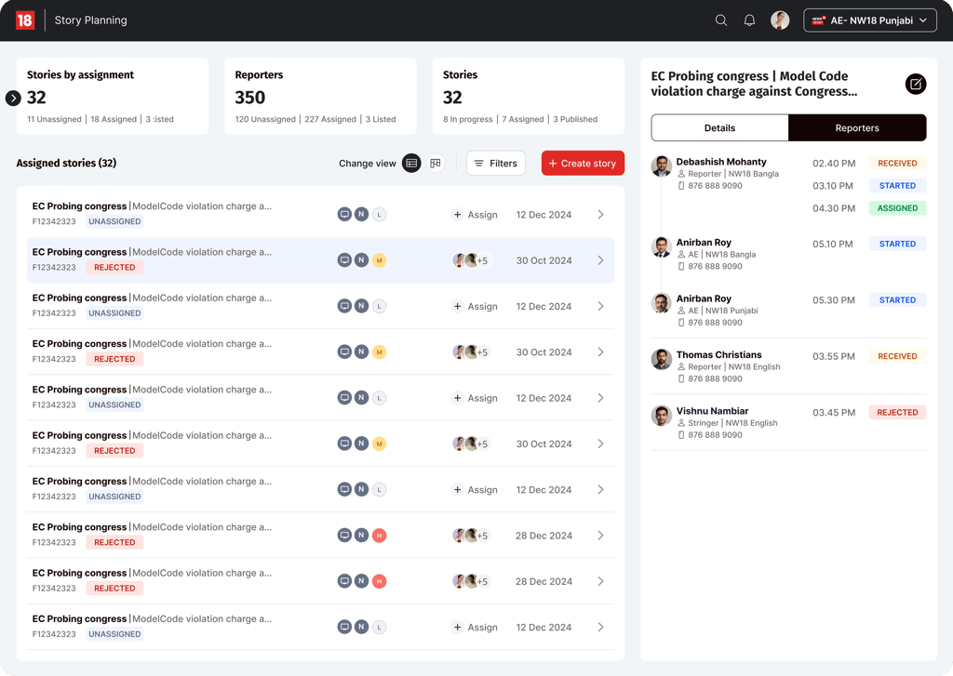
Task: Open the first 28 Dec 2024 row chevron
Action: click(600, 535)
